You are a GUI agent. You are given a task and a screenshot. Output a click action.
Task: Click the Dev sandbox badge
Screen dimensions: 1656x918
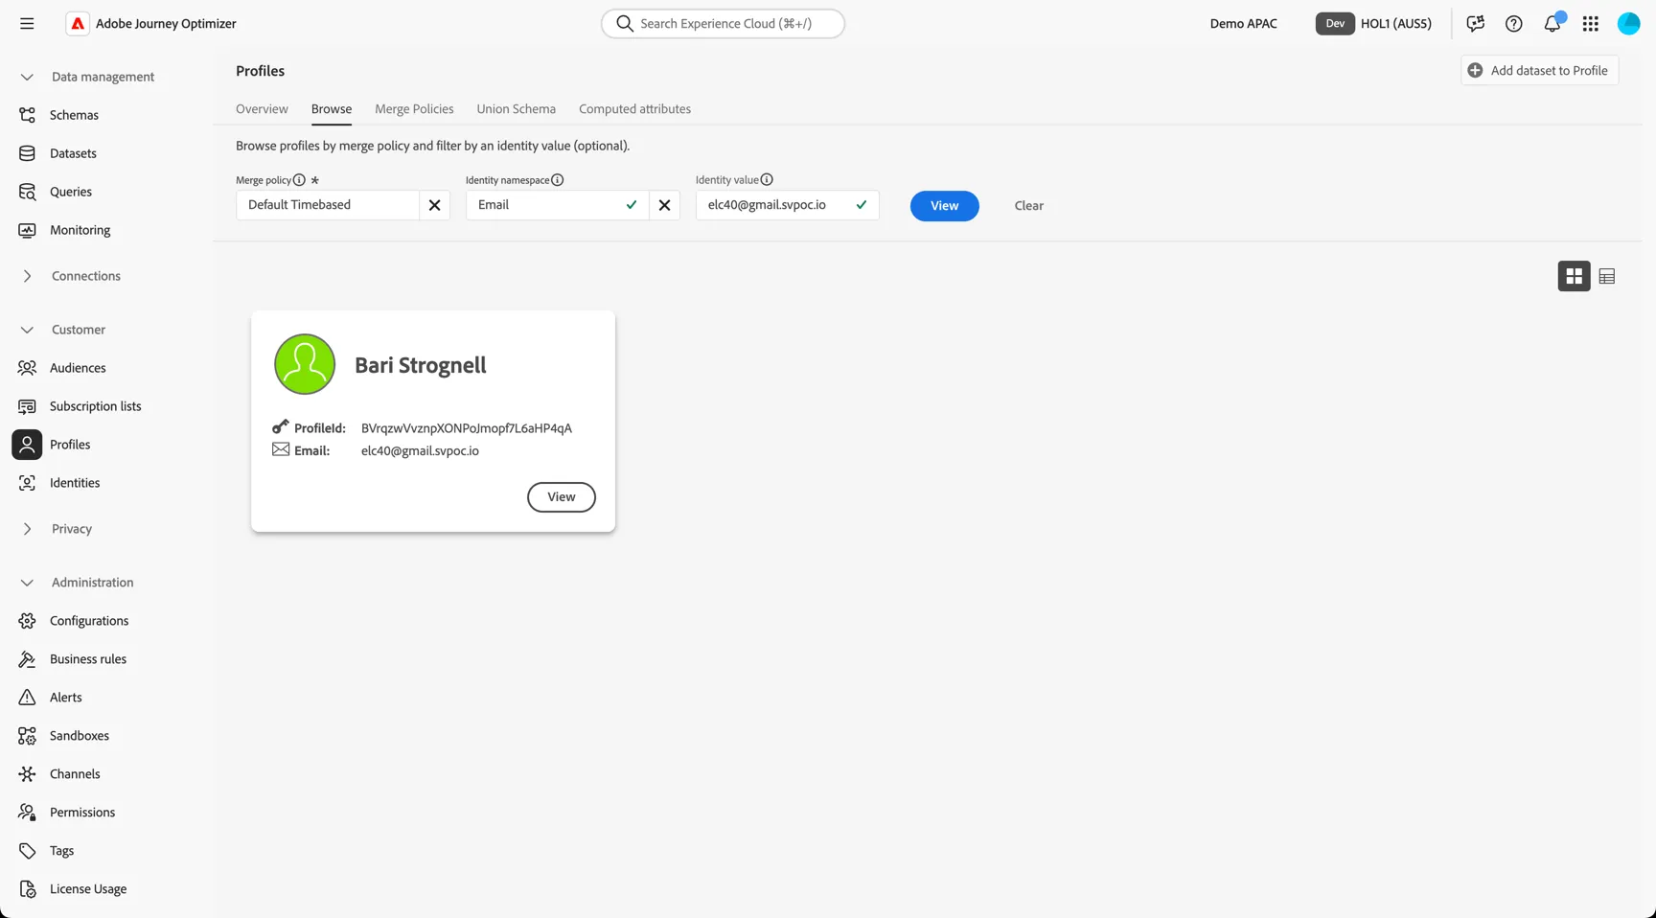pos(1335,23)
